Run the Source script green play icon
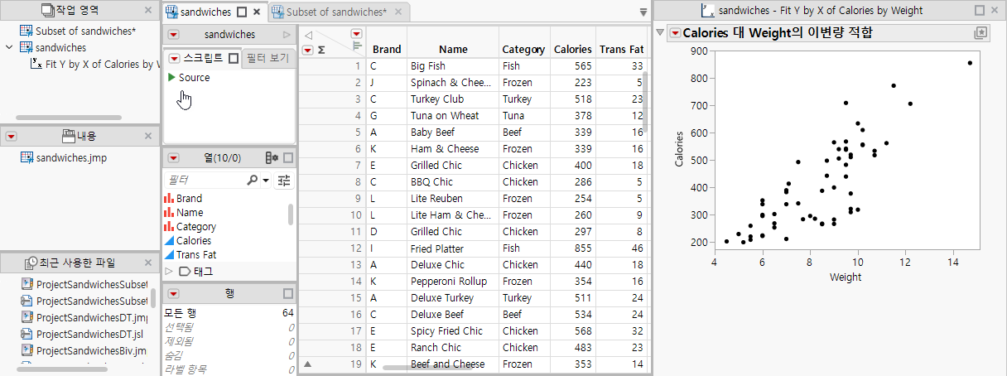The height and width of the screenshot is (376, 1007). tap(171, 77)
